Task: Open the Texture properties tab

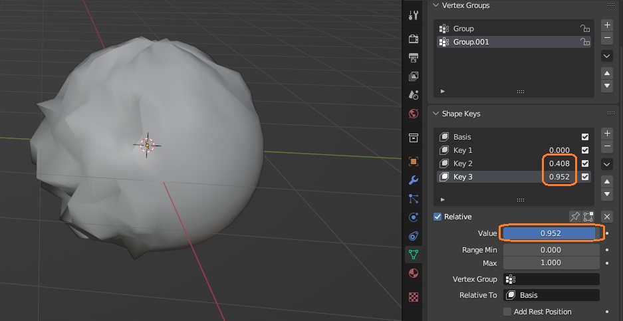Action: click(413, 296)
